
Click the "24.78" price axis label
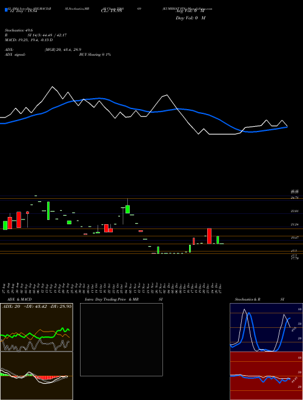tap(295, 198)
